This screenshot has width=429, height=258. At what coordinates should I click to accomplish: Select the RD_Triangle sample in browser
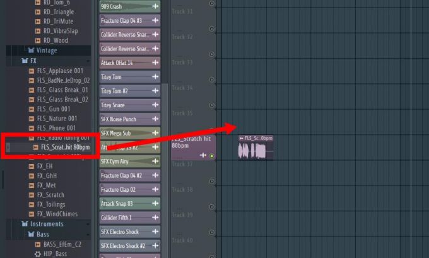[58, 12]
